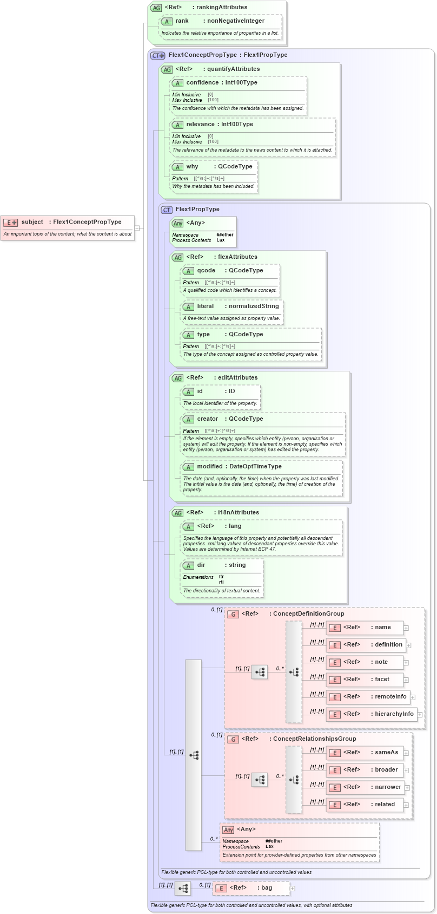The height and width of the screenshot is (914, 437).
Task: Open the QCodeType link on creator
Action: 246,419
